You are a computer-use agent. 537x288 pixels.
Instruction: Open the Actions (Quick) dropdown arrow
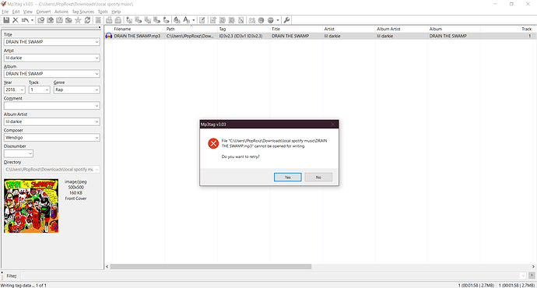point(194,20)
